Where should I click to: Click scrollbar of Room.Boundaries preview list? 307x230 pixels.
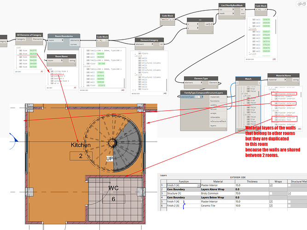coord(124,83)
